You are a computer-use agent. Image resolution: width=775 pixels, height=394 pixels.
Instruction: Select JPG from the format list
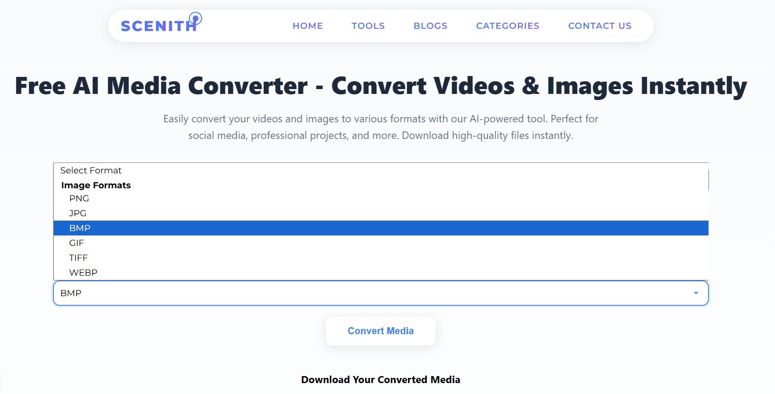[77, 213]
